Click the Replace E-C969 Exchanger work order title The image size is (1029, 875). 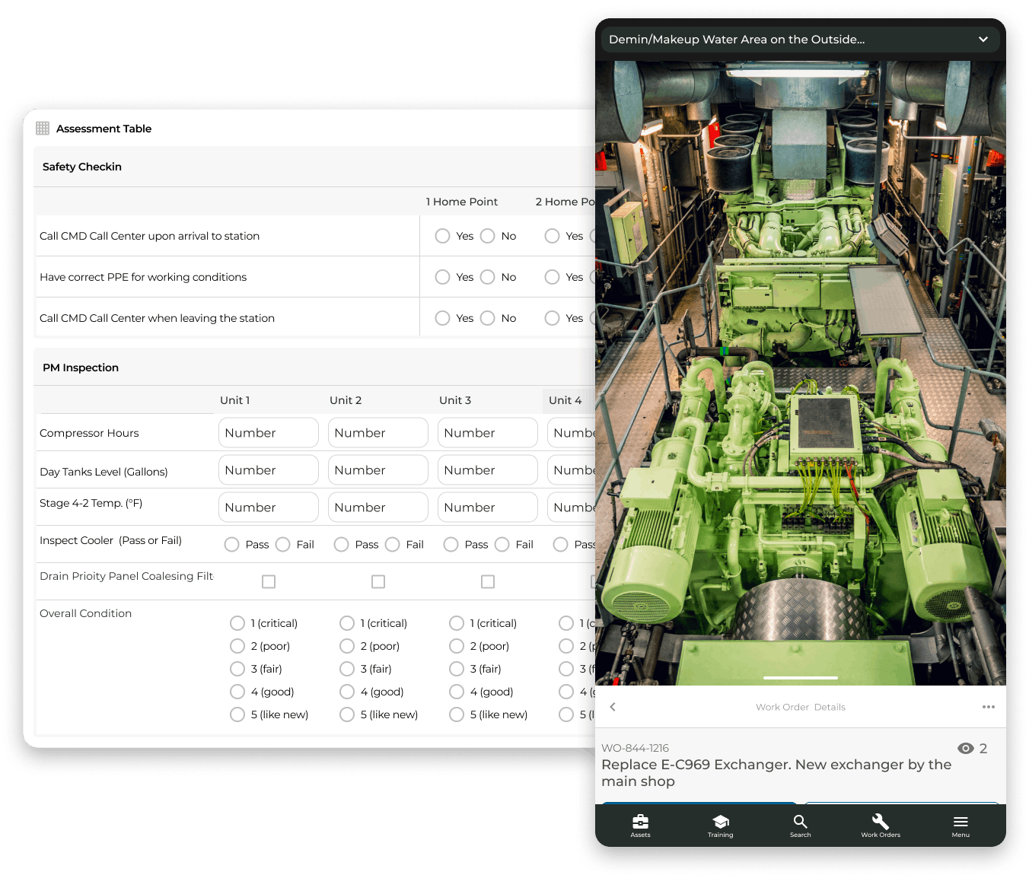point(776,773)
